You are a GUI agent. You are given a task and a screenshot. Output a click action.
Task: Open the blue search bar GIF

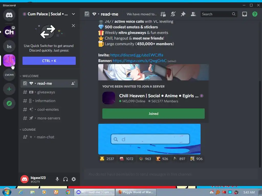pos(149,139)
